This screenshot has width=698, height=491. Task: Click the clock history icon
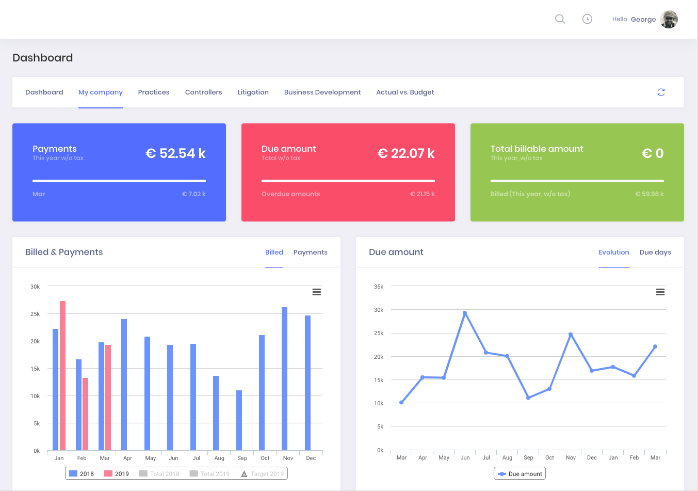pos(587,19)
